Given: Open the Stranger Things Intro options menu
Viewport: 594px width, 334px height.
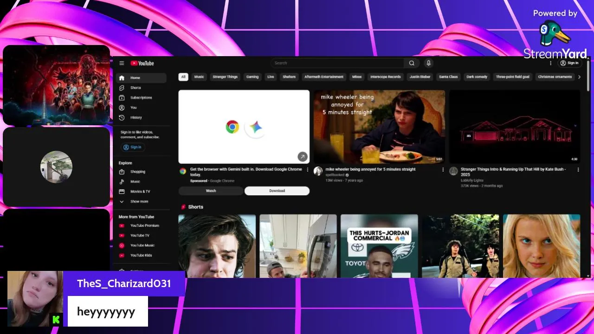Looking at the screenshot, I should 578,170.
